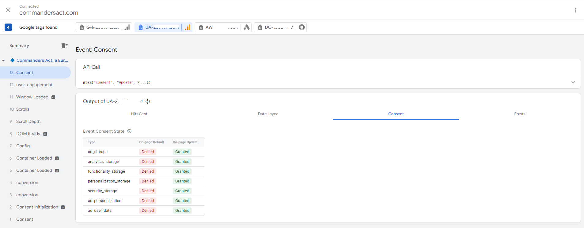Close the Tag Assistant debug session
584x228 pixels.
pos(8,10)
